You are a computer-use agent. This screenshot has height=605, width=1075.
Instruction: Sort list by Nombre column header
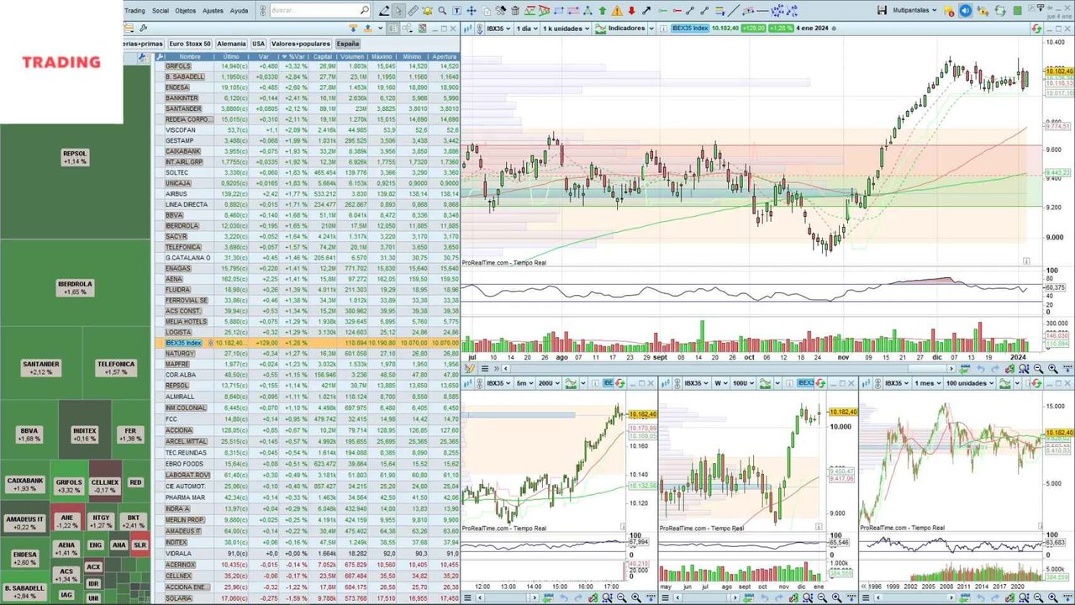[189, 56]
